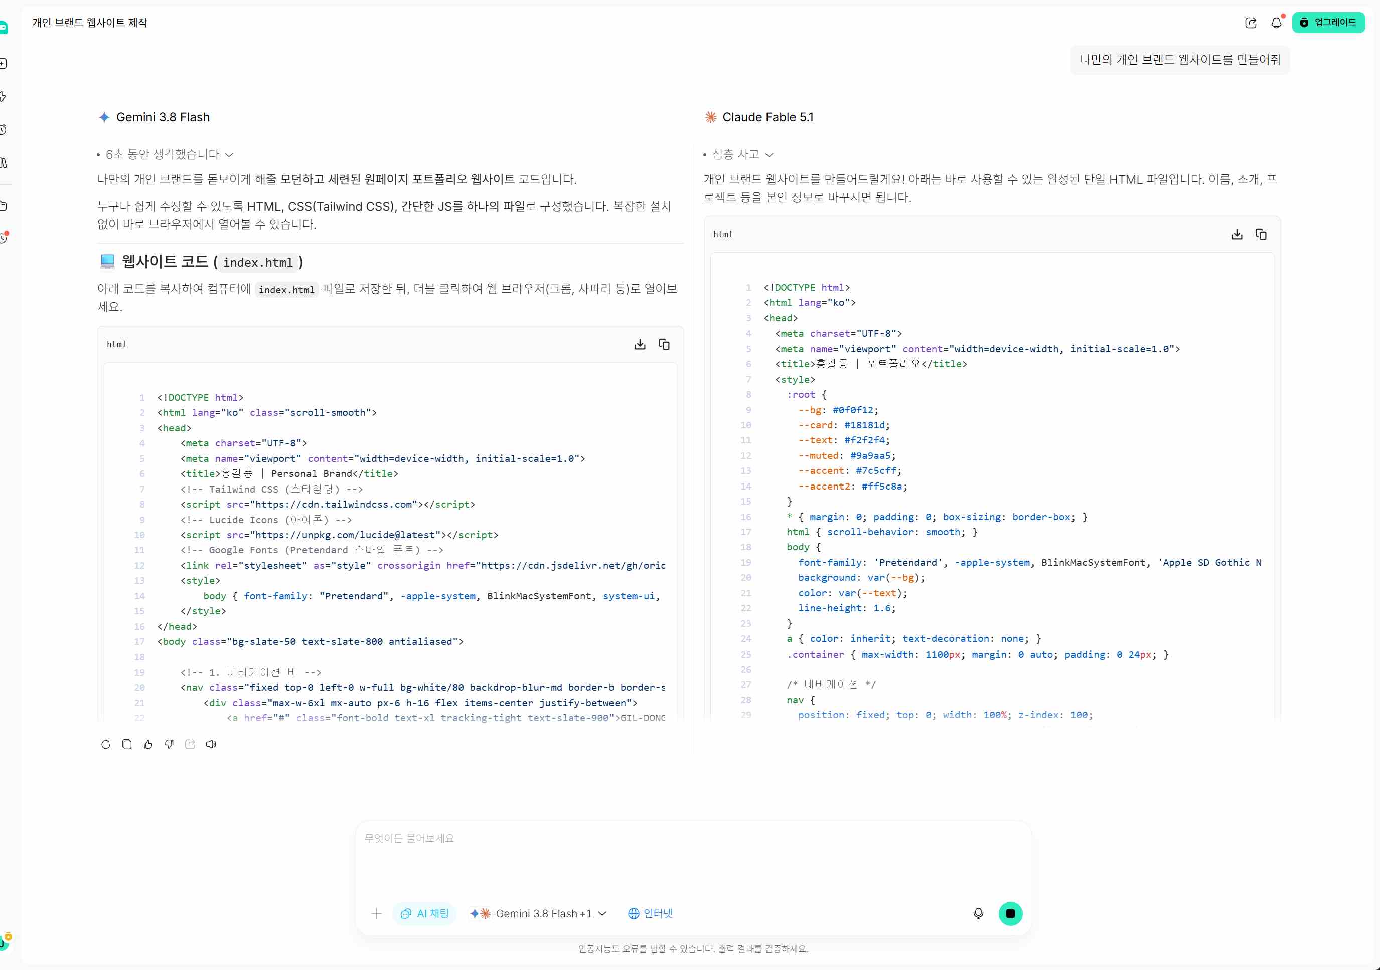Open sidebar clock icon with red dot
This screenshot has height=970, width=1380.
(x=4, y=238)
